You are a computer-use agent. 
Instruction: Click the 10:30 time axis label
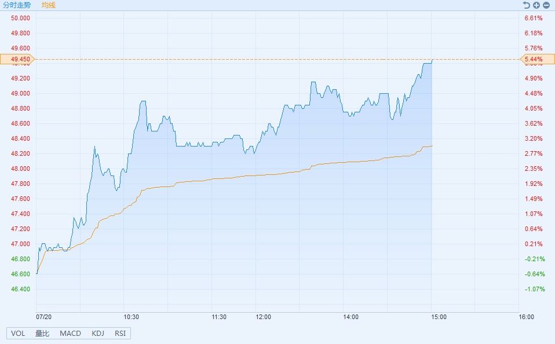[x=132, y=317]
